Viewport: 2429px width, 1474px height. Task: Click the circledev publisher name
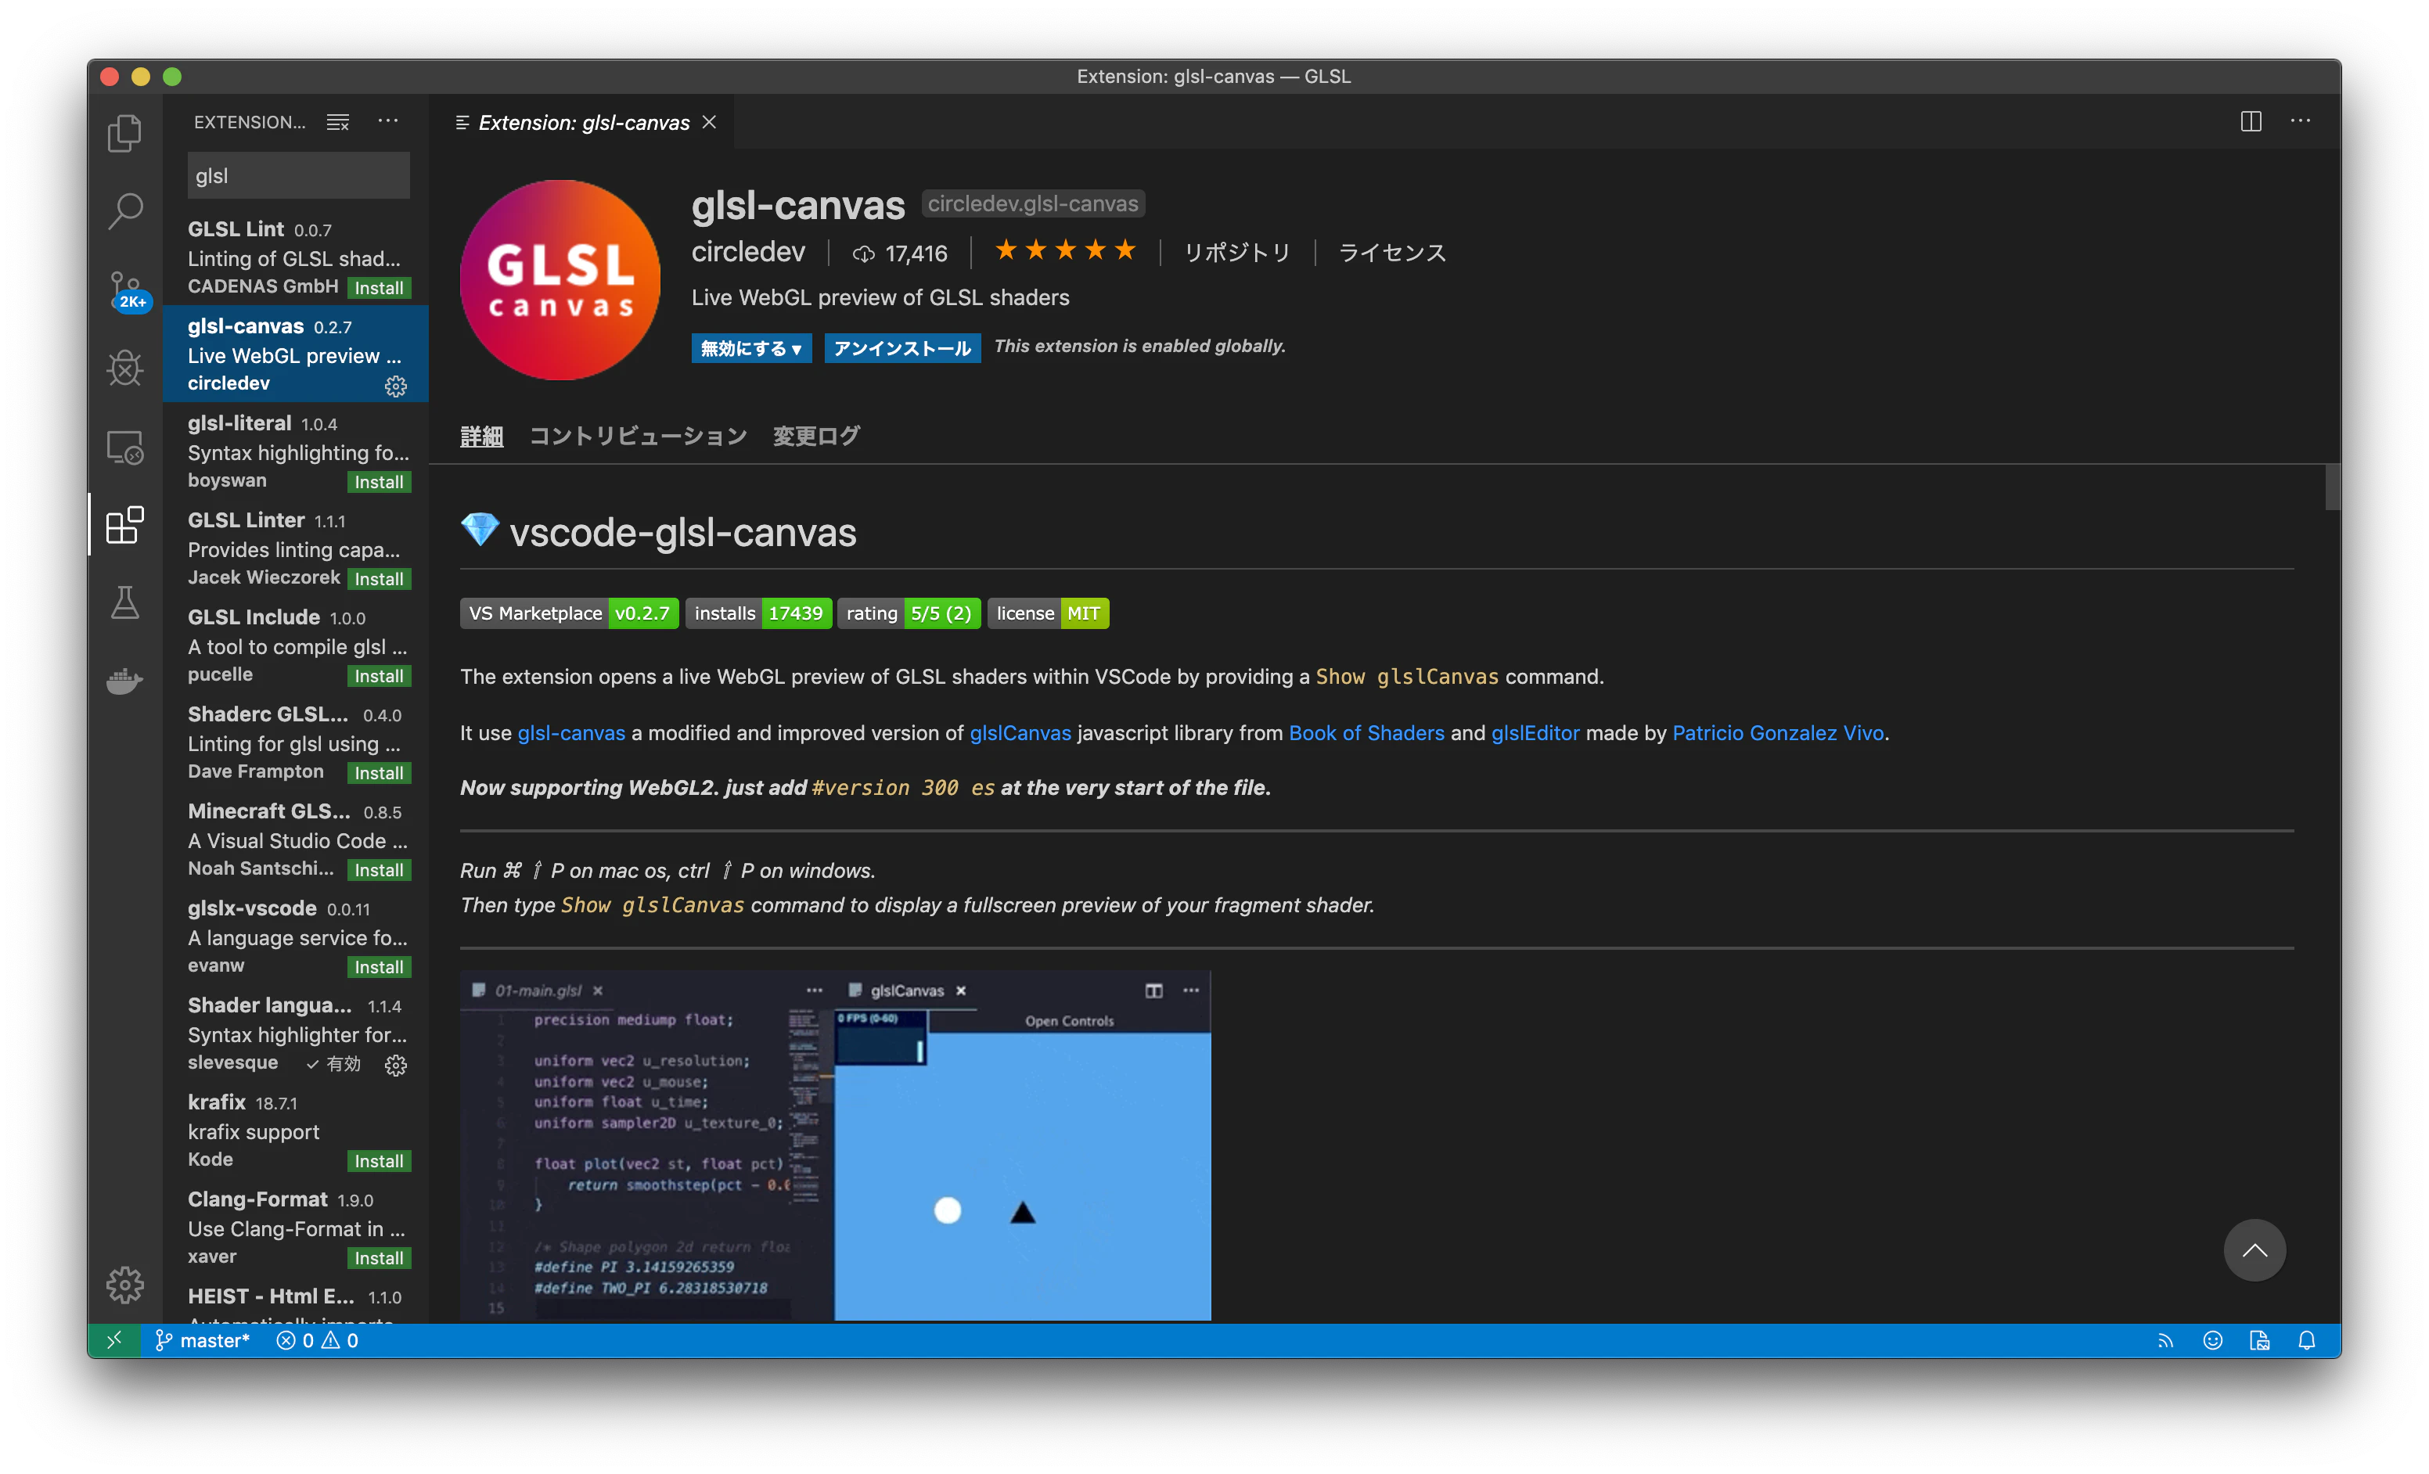748,251
